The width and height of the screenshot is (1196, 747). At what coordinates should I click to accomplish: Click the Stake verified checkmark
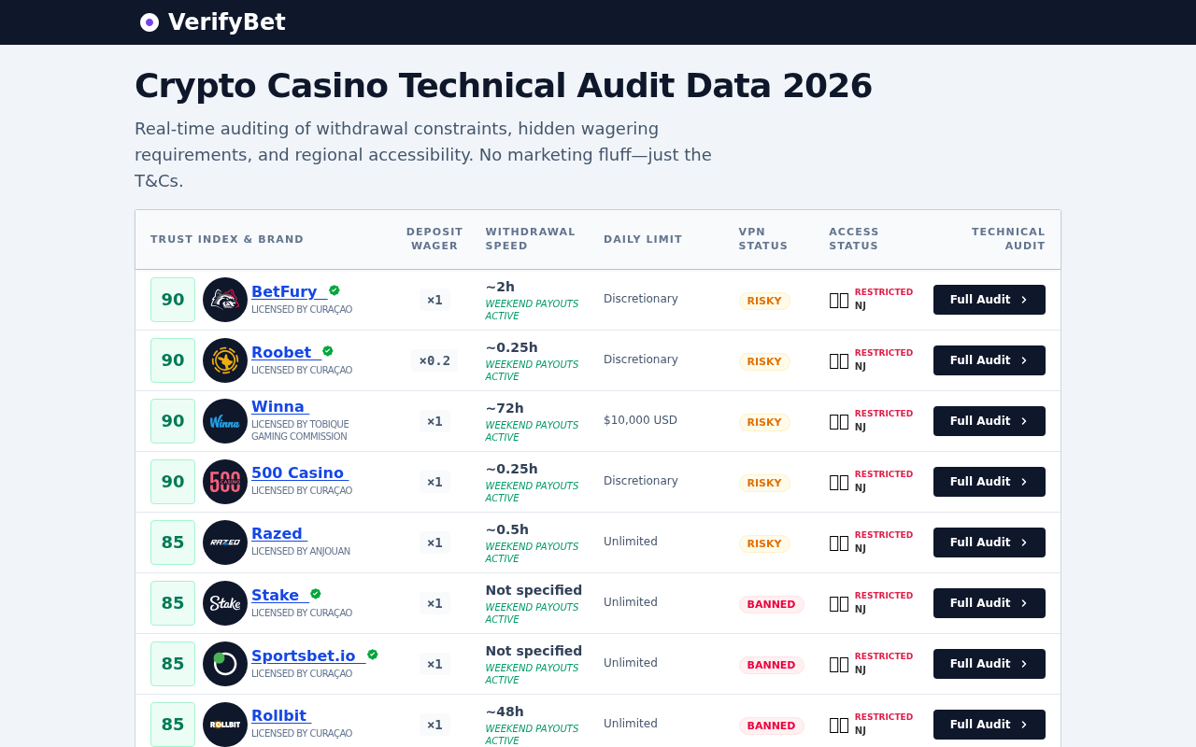coord(316,594)
